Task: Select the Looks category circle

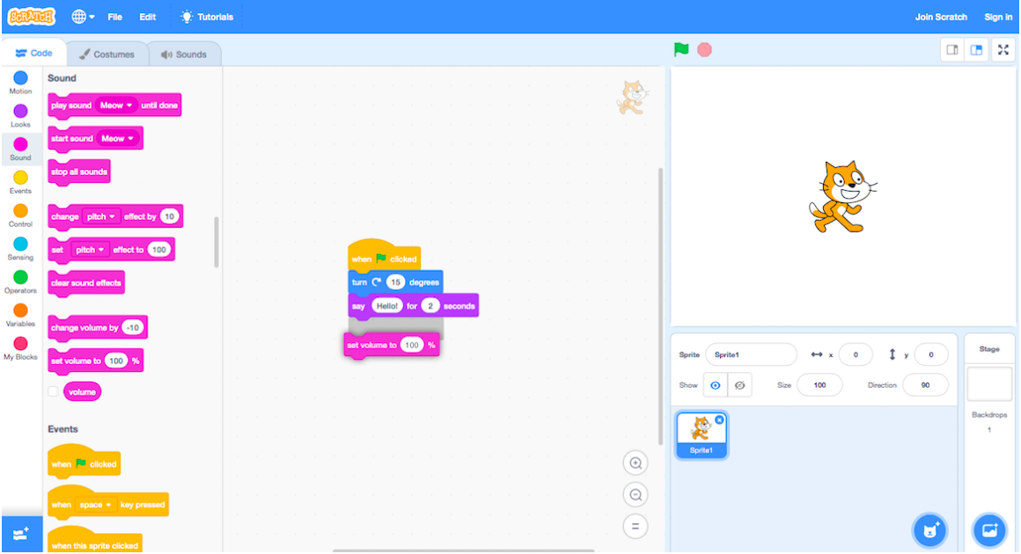Action: 21,111
